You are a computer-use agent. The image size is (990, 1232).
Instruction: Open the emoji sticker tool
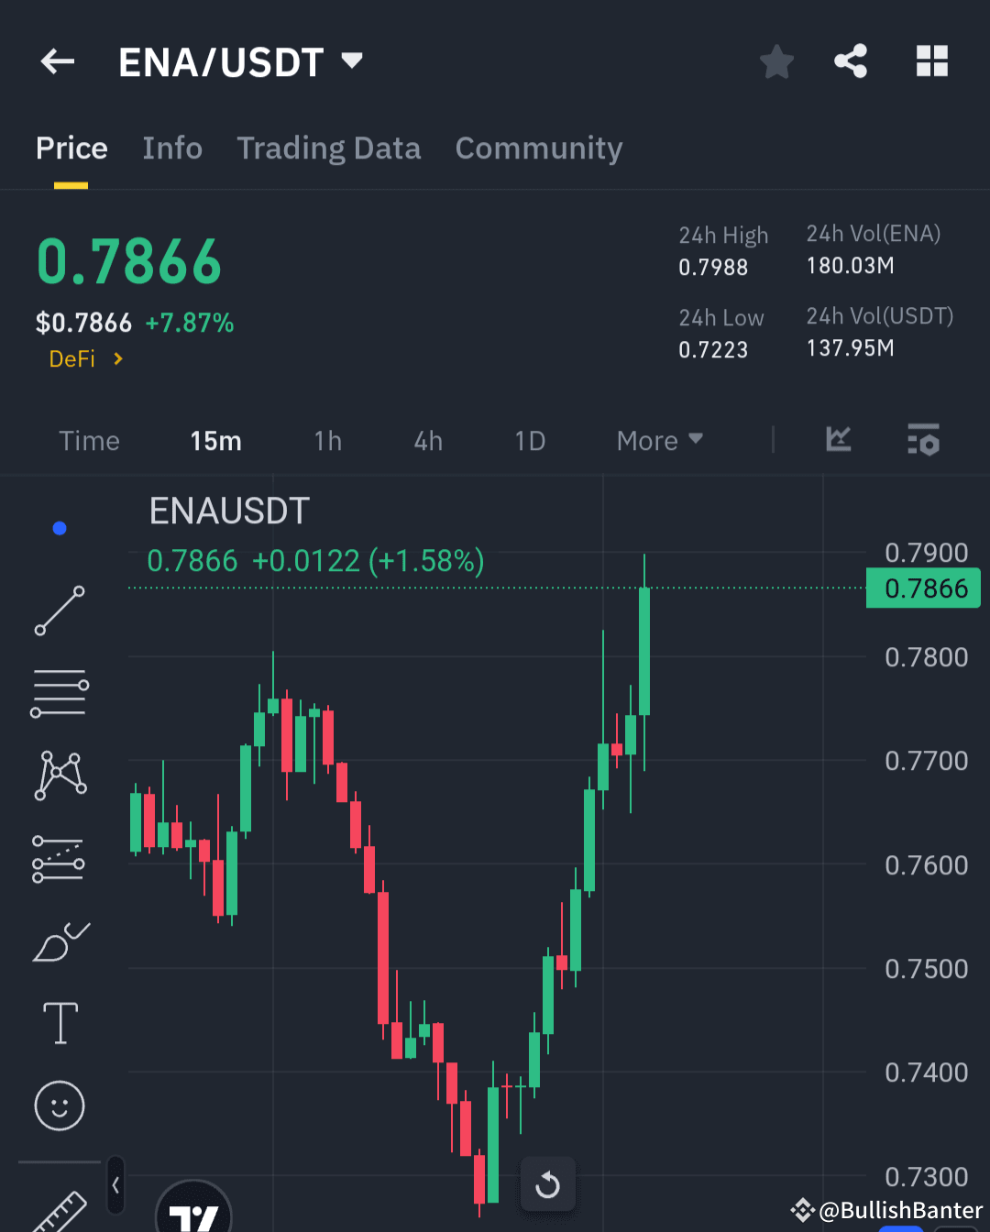pos(59,1105)
